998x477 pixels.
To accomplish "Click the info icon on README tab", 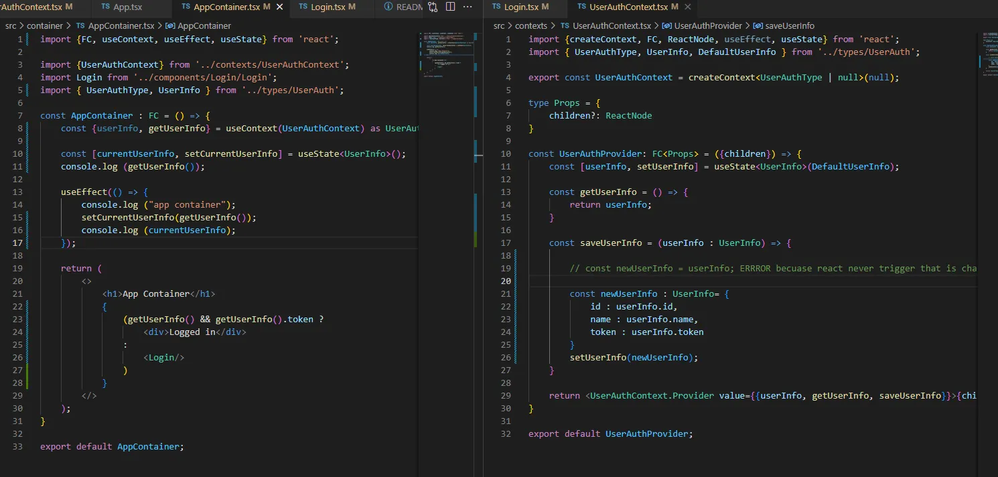I will pos(388,7).
